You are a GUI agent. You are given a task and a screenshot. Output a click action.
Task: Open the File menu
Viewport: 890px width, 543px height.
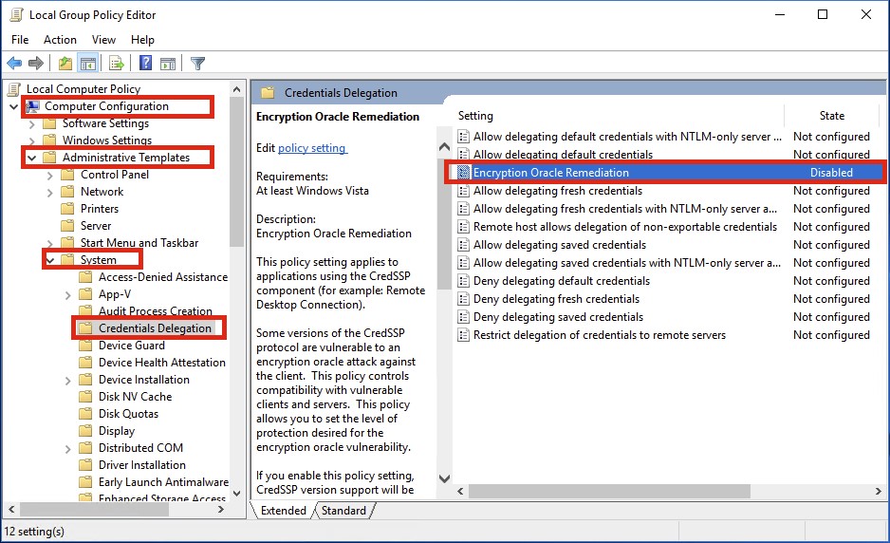[x=20, y=39]
